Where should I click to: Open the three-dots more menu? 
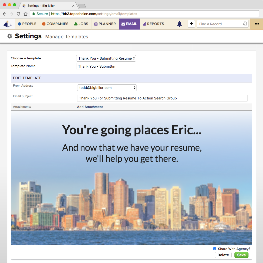(257, 24)
